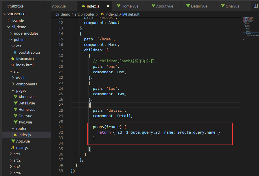This screenshot has width=259, height=176.
Task: Click the JS icon in breadcrumb path
Action: tap(102, 14)
